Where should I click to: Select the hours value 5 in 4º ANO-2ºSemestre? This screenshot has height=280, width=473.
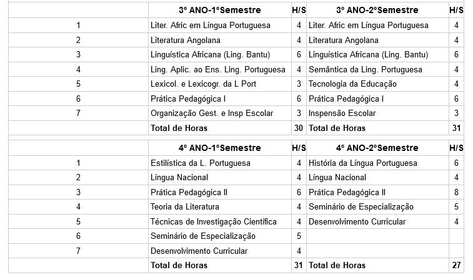[457, 207]
